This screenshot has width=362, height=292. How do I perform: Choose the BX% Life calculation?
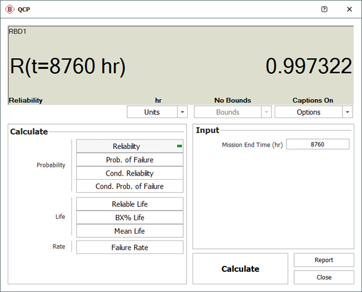130,218
